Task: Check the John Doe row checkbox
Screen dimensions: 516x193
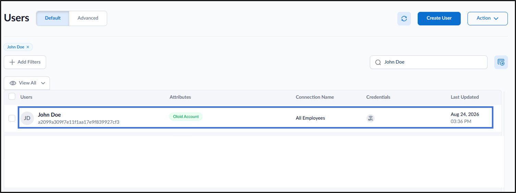Action: (x=12, y=118)
